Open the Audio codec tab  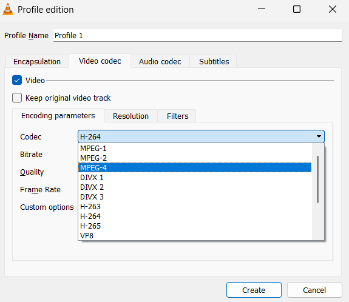pyautogui.click(x=160, y=61)
